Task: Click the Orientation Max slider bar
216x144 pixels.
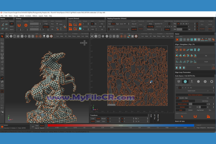Action: click(182, 29)
